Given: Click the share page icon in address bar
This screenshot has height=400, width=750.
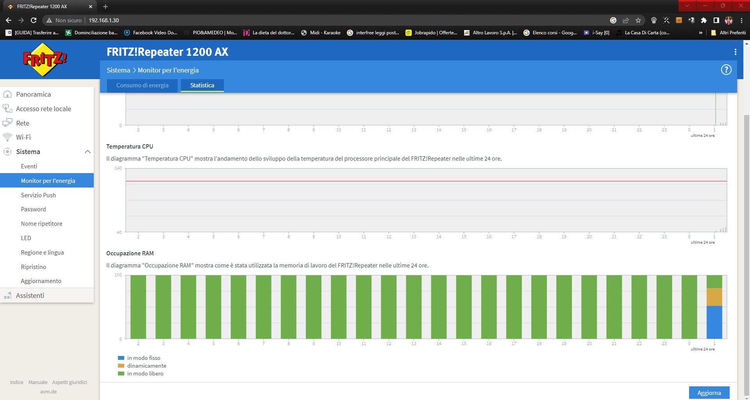Looking at the screenshot, I should coord(626,20).
